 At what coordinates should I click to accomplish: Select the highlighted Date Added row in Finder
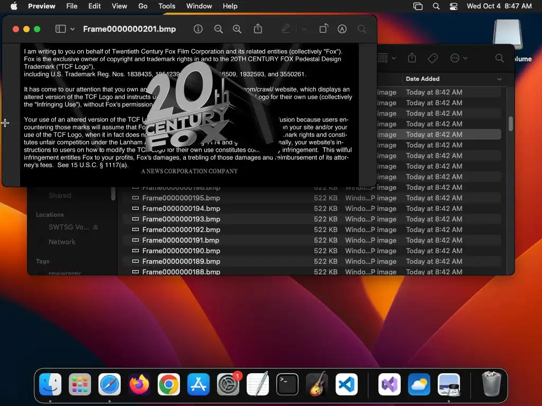pyautogui.click(x=439, y=134)
